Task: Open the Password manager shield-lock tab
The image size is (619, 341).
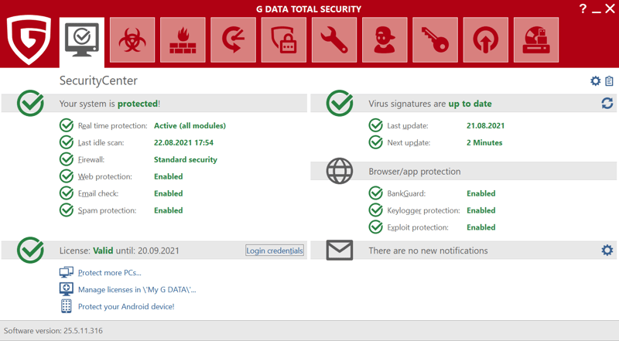Action: [284, 40]
